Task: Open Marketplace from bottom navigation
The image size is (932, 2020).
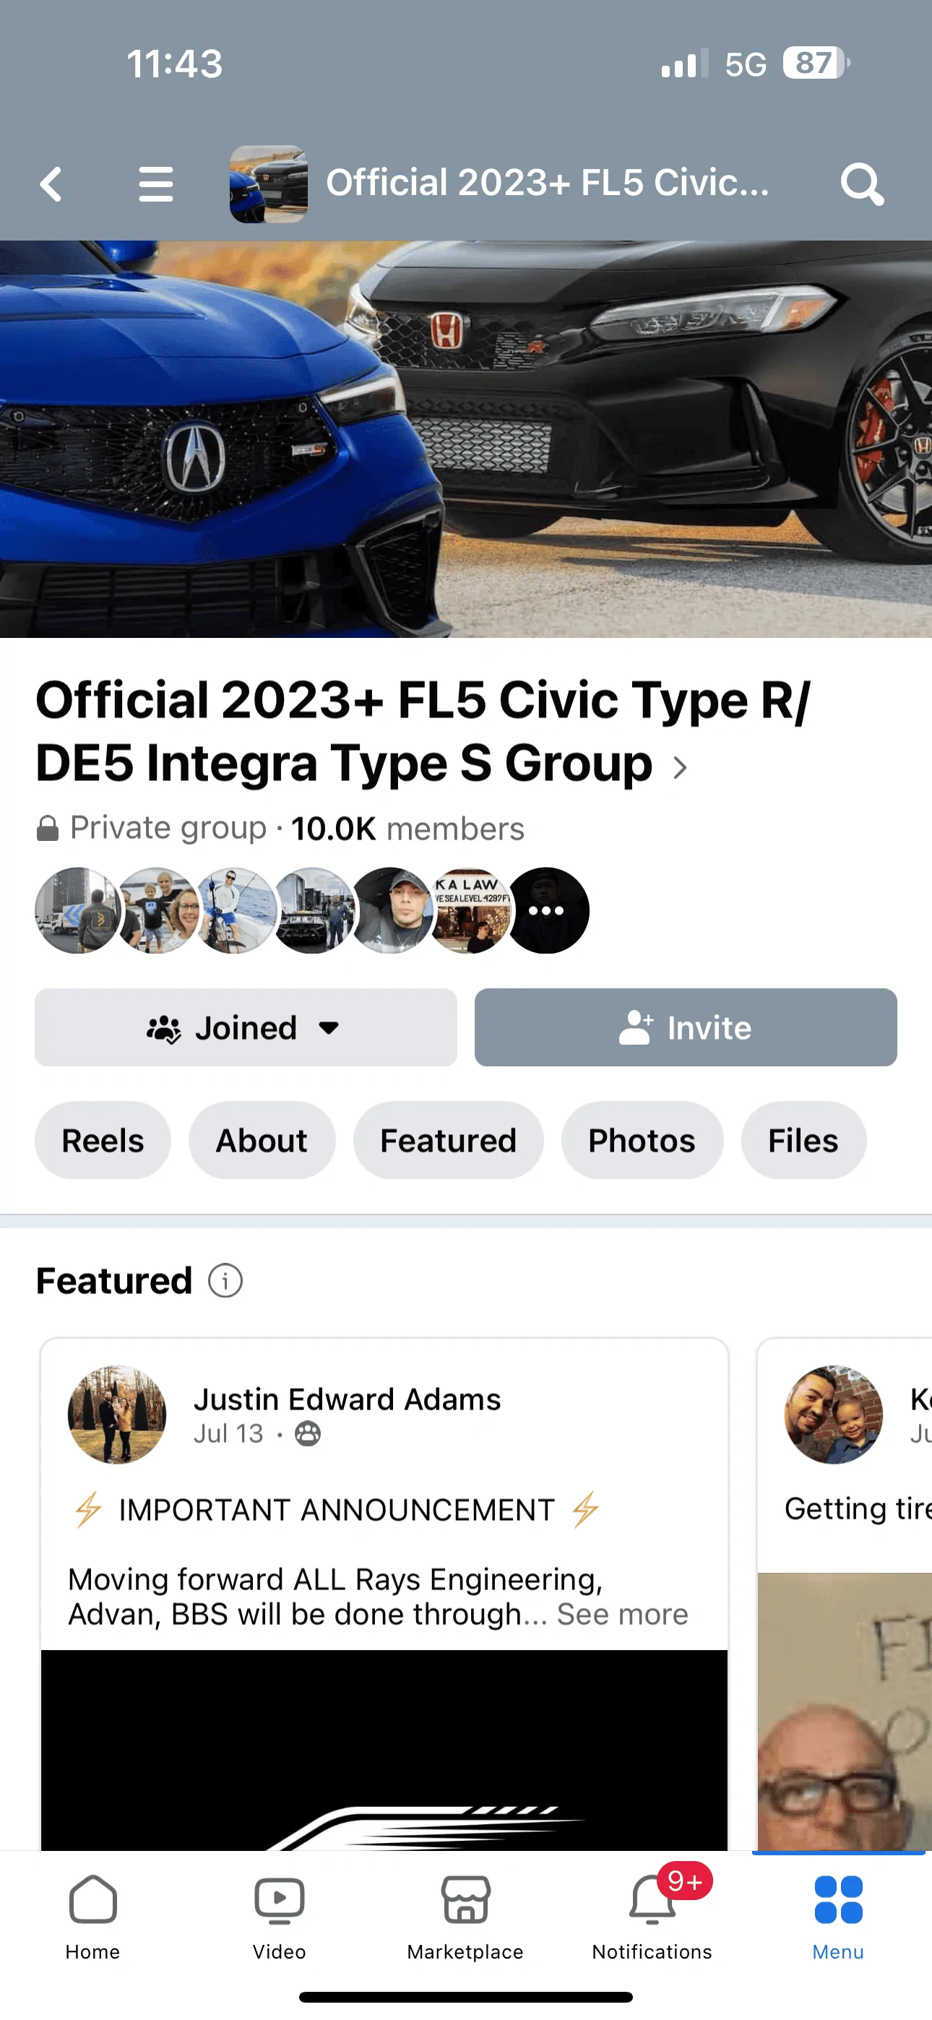Action: point(465,1913)
